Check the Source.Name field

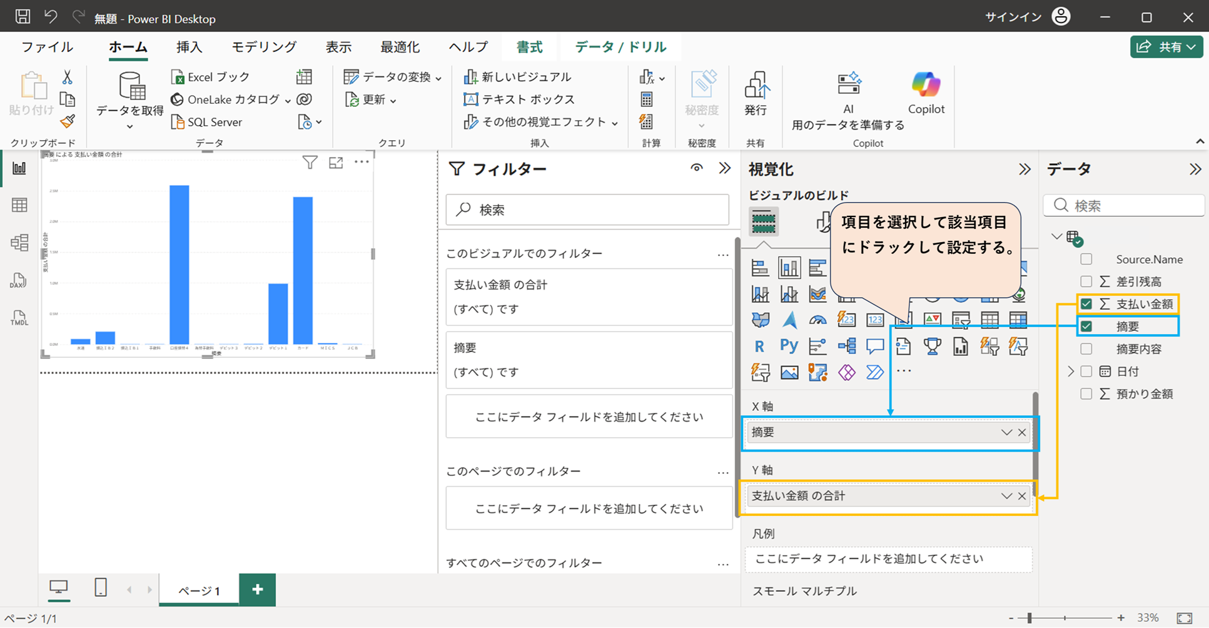[x=1085, y=258]
